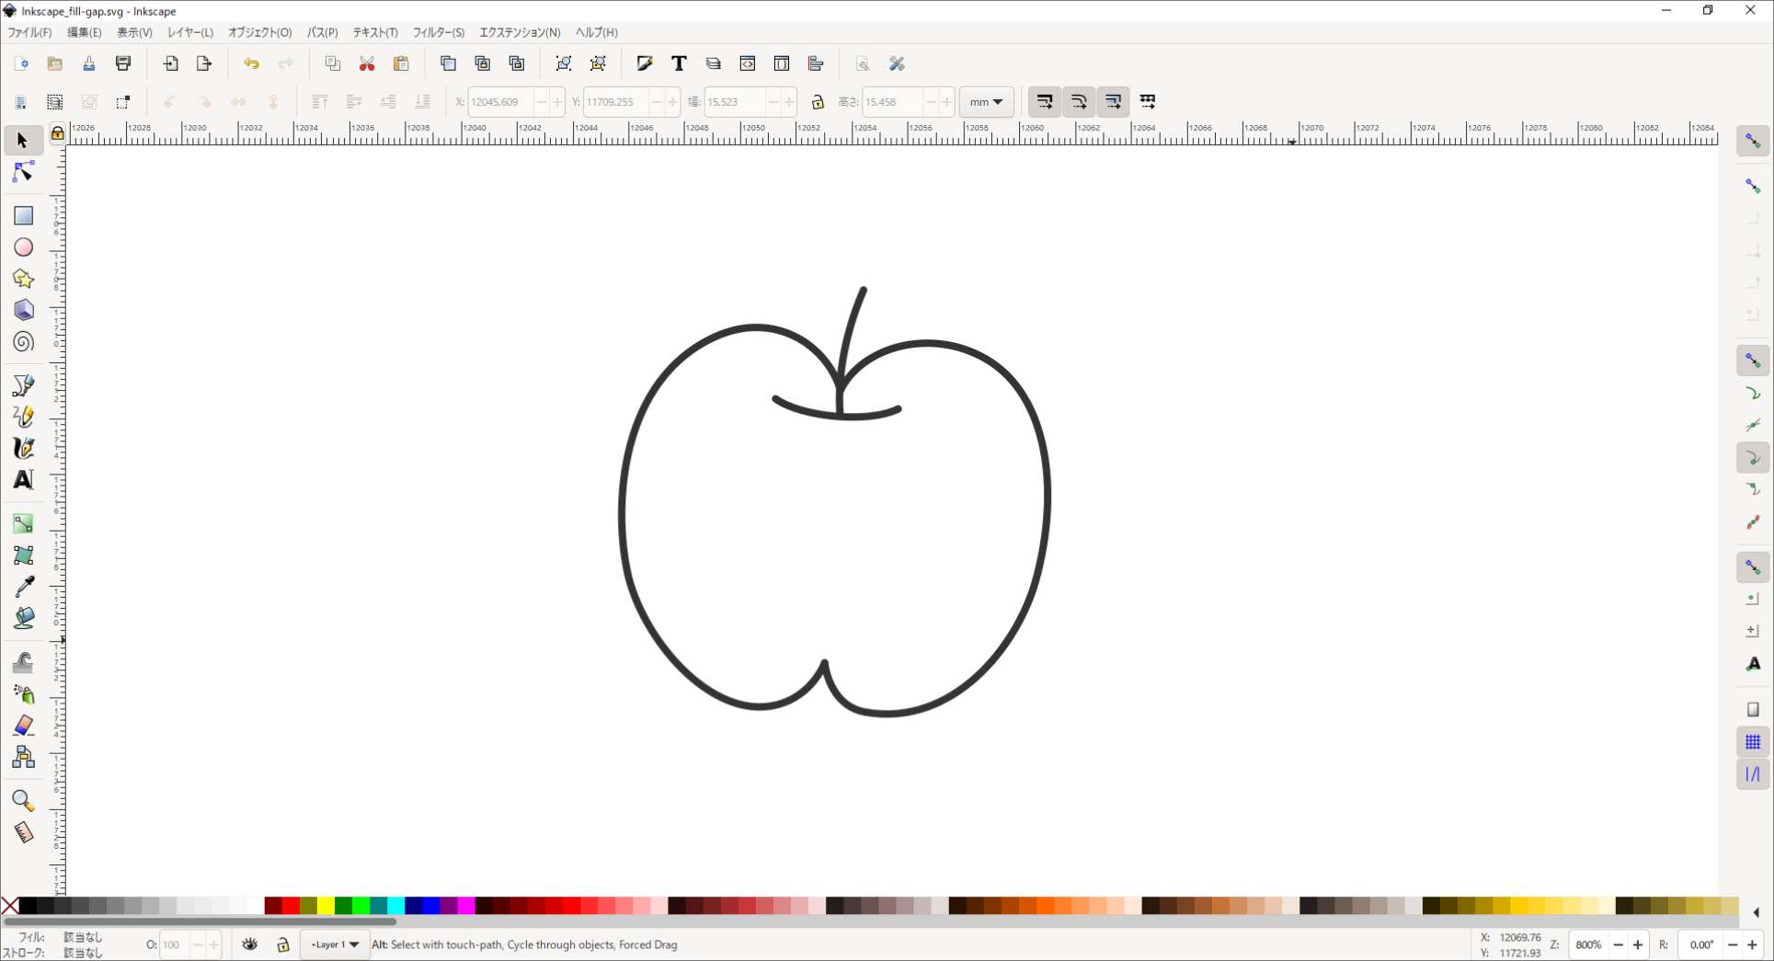Select the Eraser tool

[x=23, y=726]
